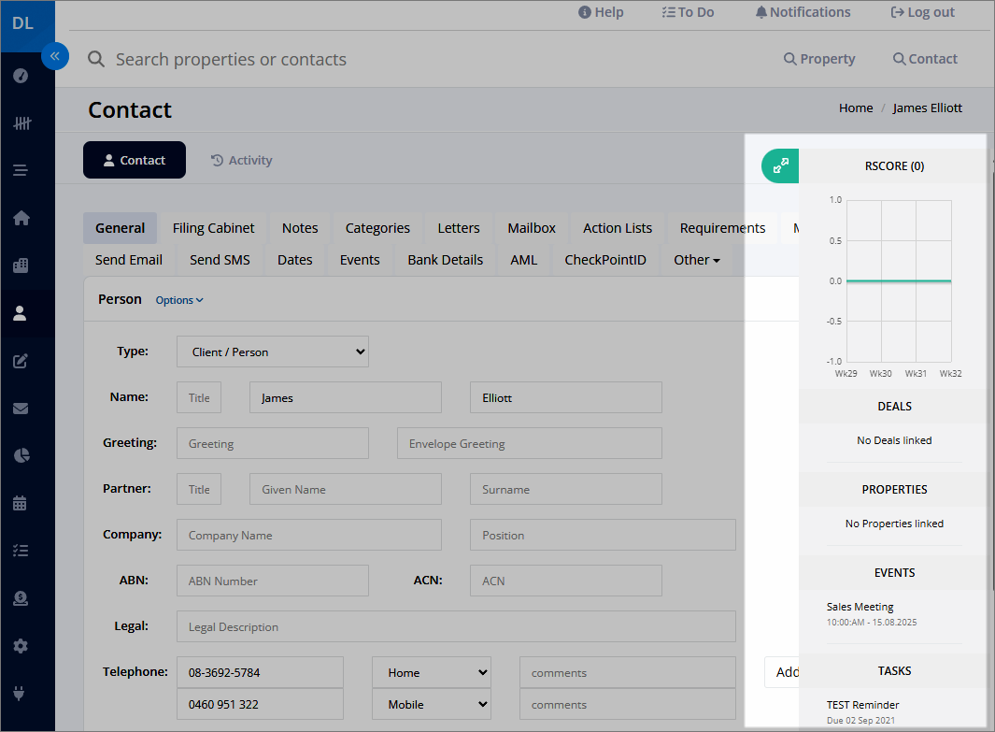Click telephone field 08-3692-5784

[260, 672]
